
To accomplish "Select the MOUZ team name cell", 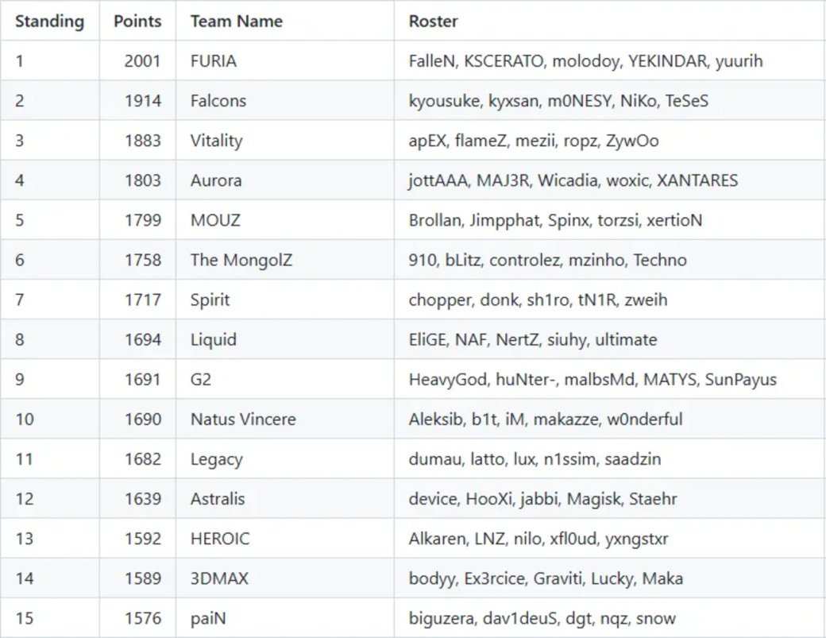I will coord(215,220).
